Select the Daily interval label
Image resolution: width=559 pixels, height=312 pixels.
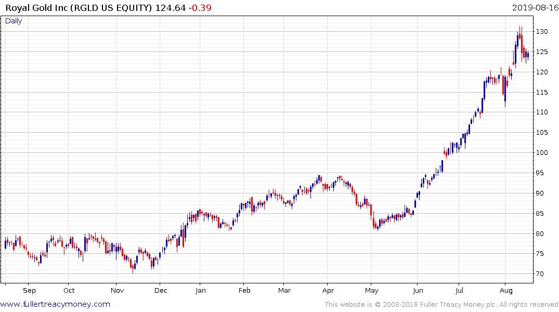(x=14, y=21)
